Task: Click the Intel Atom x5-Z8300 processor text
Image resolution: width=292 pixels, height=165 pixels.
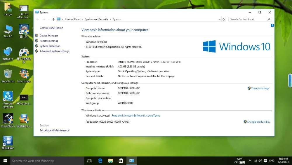Action: pos(149,62)
